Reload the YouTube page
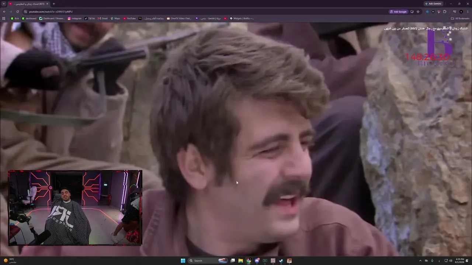Image resolution: width=472 pixels, height=265 pixels. 17,11
